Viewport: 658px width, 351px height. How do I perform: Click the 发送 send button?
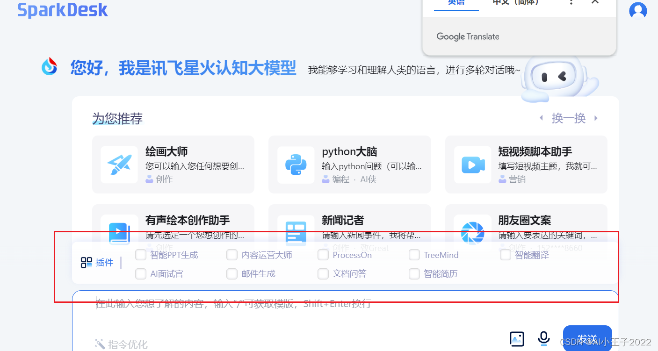coord(587,338)
